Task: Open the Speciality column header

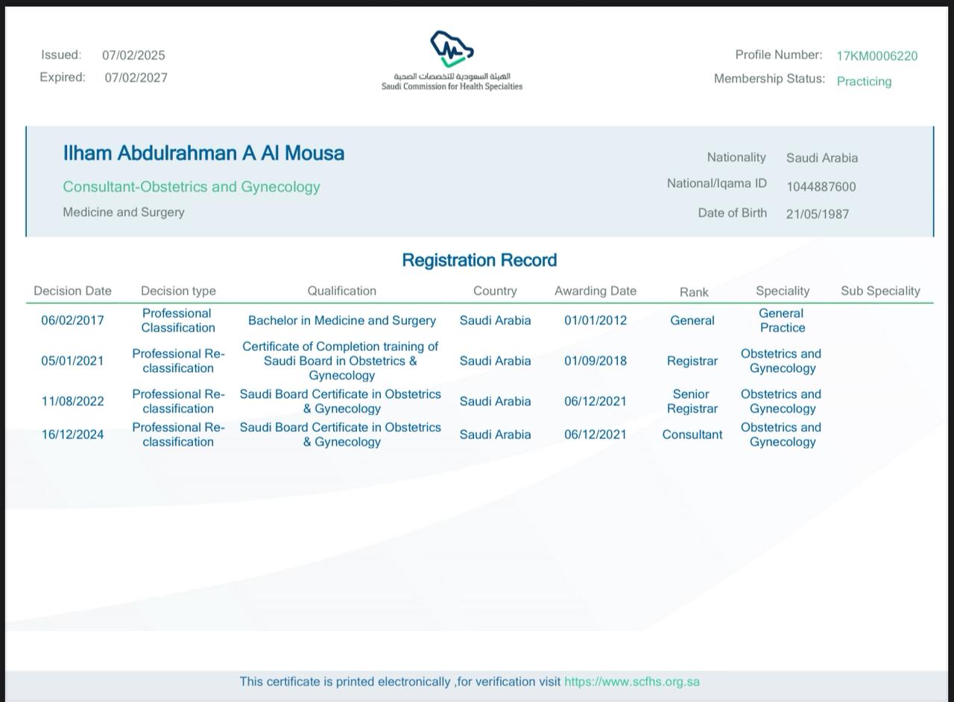Action: point(783,291)
